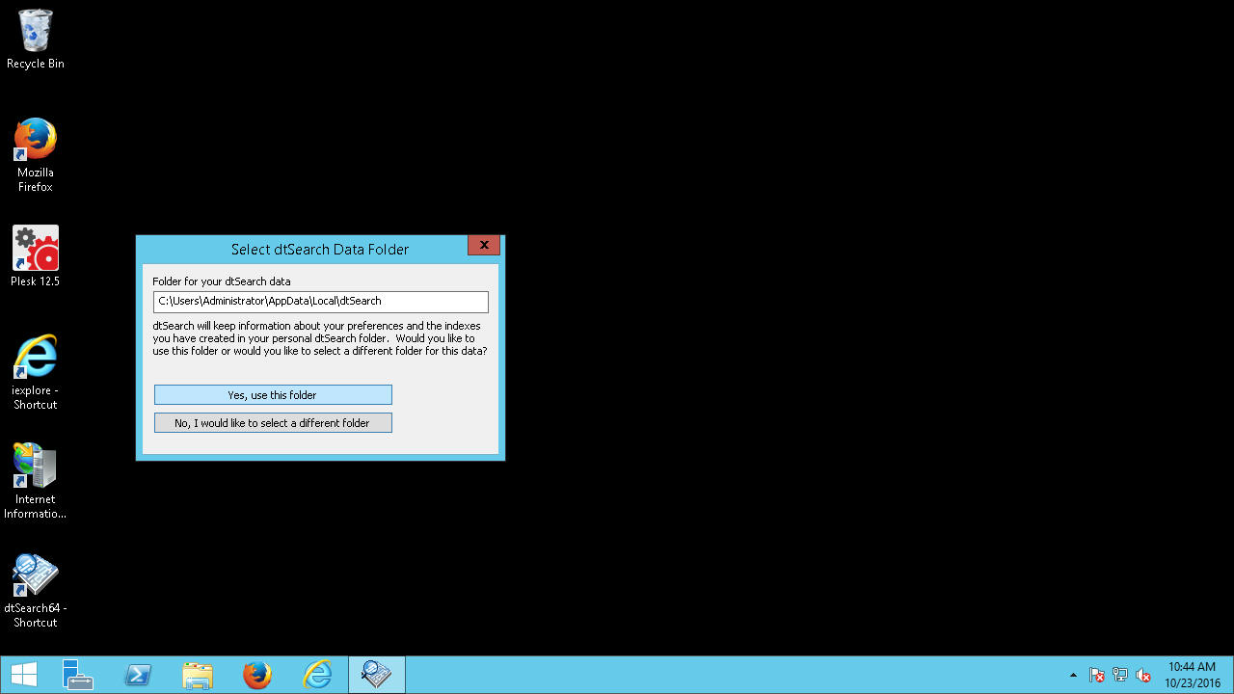Open Firefox from the taskbar
The height and width of the screenshot is (694, 1234).
[x=257, y=675]
